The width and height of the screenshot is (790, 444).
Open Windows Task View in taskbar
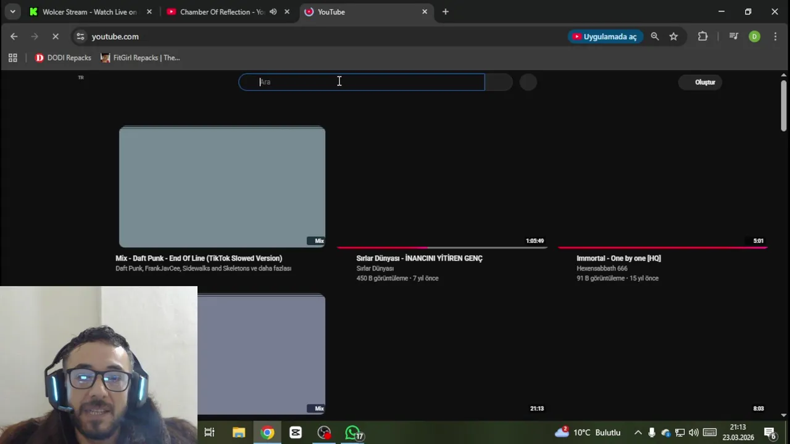209,433
